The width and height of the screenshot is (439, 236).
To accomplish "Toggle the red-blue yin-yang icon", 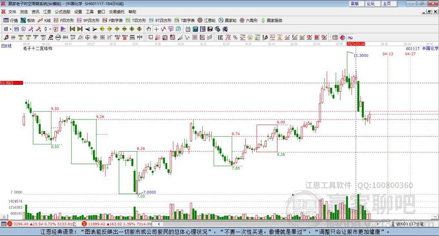I will pyautogui.click(x=343, y=37).
